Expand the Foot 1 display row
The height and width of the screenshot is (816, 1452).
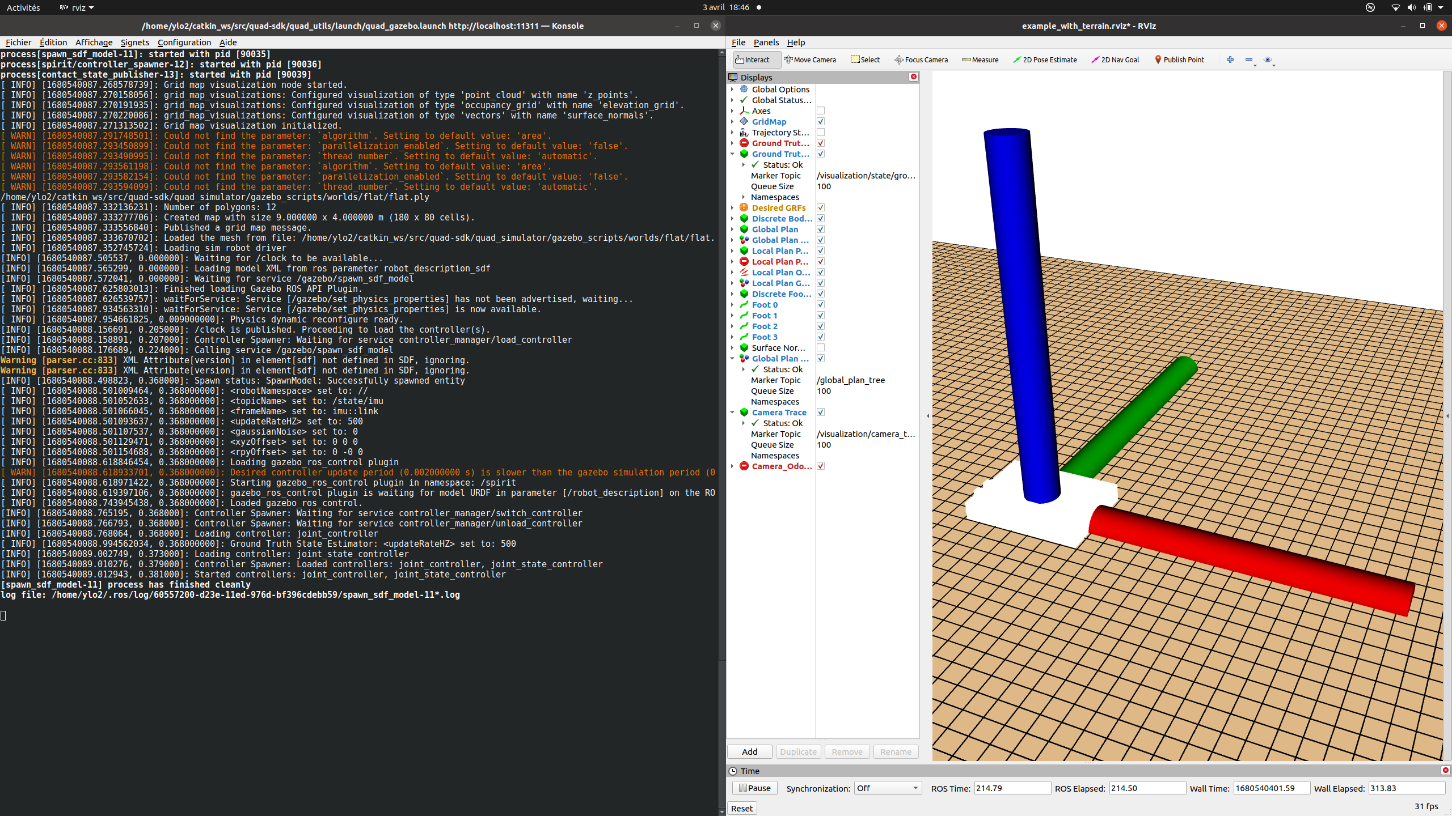[732, 315]
